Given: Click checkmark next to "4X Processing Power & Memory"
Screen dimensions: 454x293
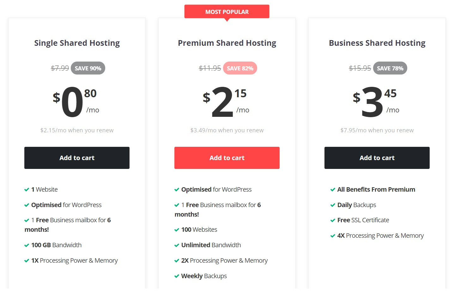Looking at the screenshot, I should pyautogui.click(x=333, y=236).
